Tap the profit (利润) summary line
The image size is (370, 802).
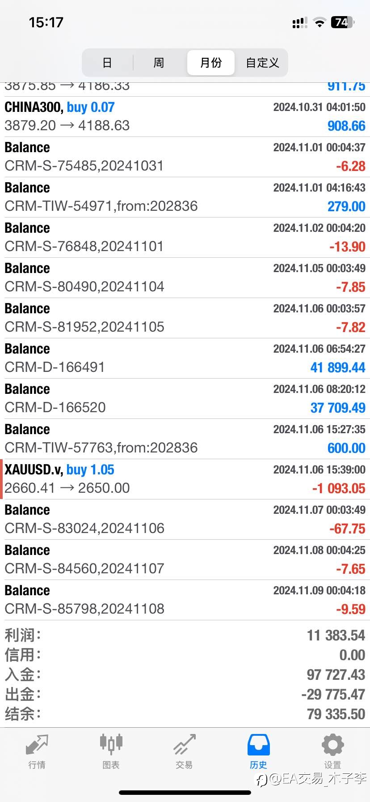185,635
